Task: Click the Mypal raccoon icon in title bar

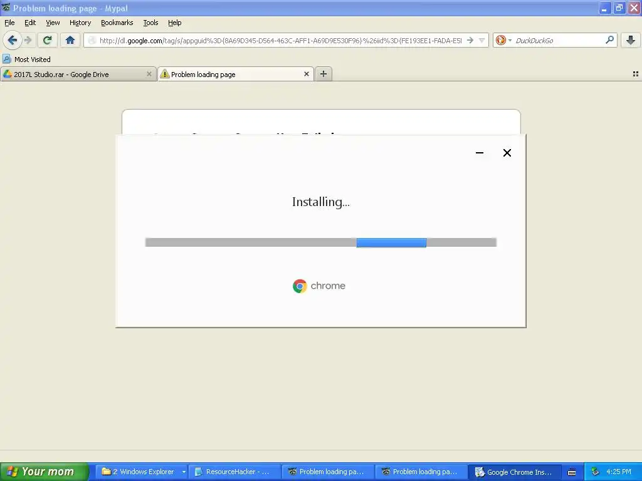Action: coord(6,8)
